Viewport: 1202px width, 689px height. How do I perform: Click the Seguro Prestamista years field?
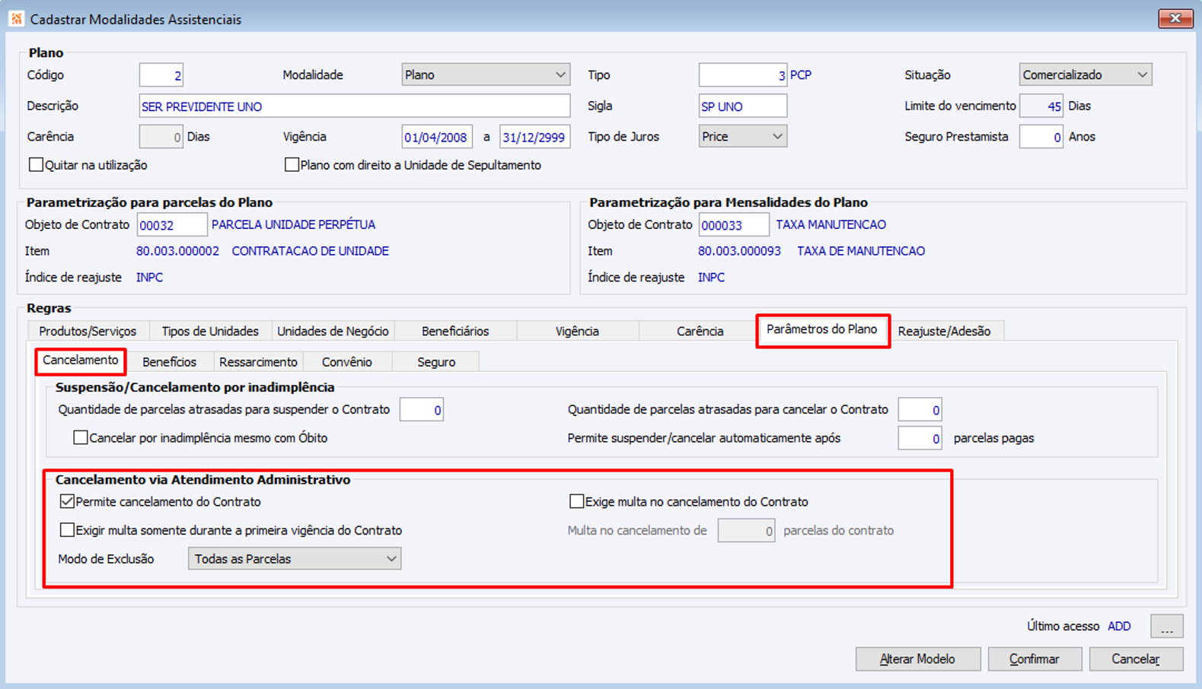pyautogui.click(x=1041, y=136)
